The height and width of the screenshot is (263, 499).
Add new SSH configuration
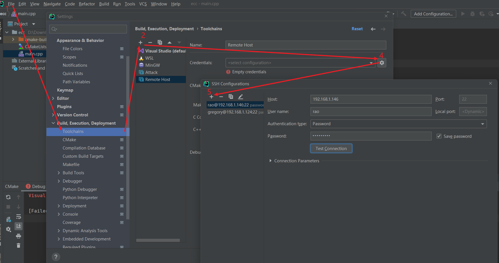(211, 97)
